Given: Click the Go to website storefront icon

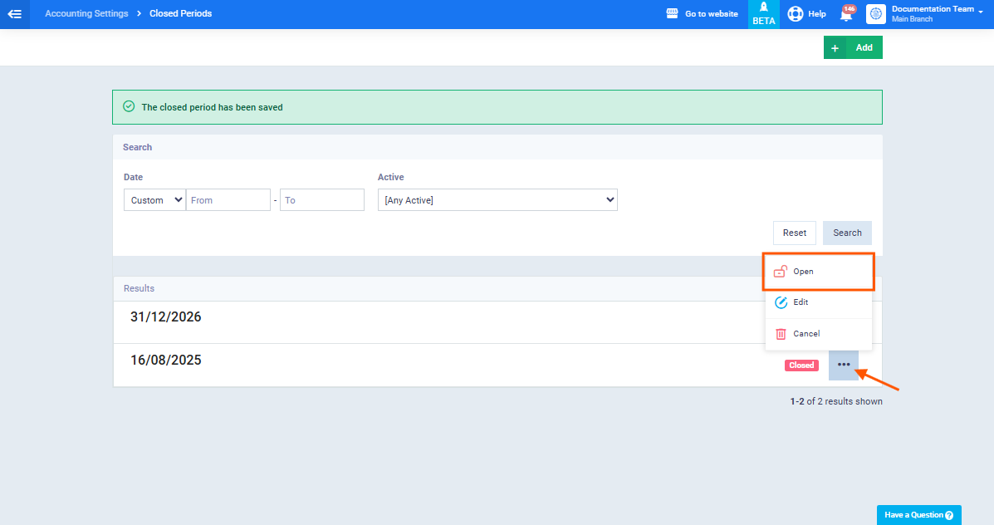Looking at the screenshot, I should click(x=672, y=13).
